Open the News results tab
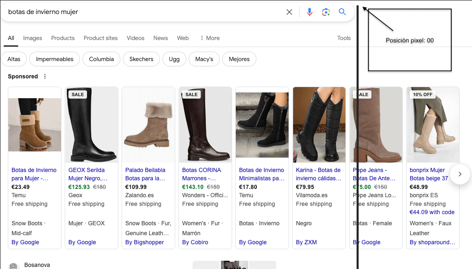The width and height of the screenshot is (472, 269). (160, 38)
